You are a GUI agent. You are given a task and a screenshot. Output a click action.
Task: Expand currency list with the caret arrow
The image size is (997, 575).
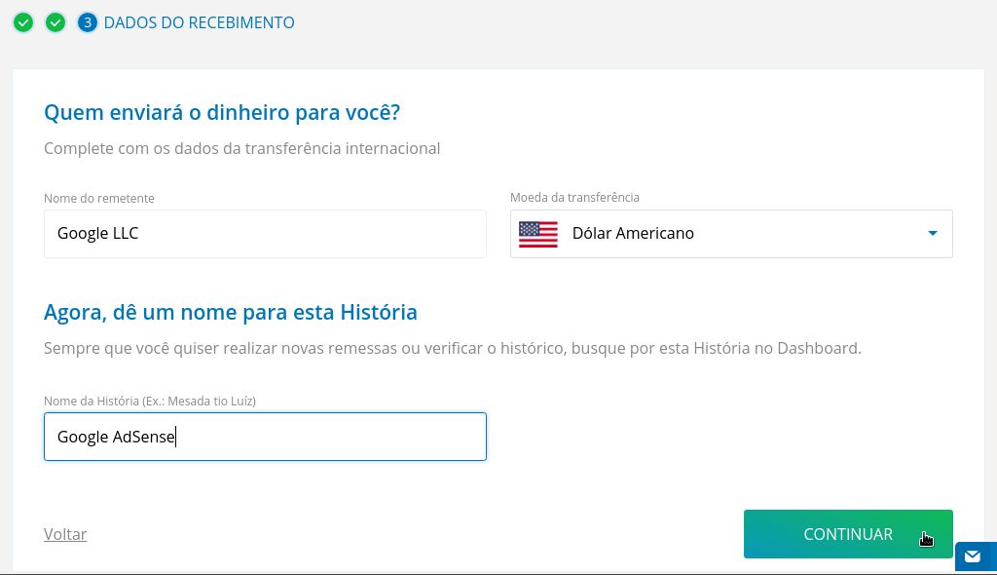click(x=932, y=233)
